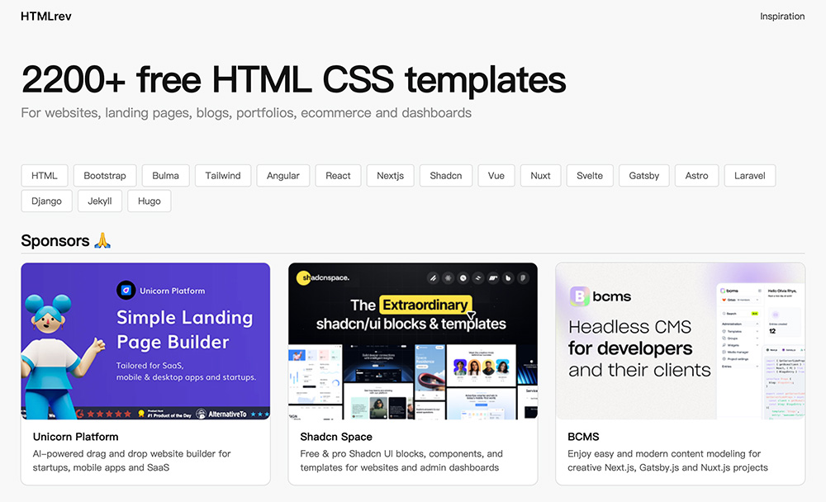This screenshot has width=826, height=502.
Task: Open Shadcn Space sponsor banner image
Action: pos(413,341)
